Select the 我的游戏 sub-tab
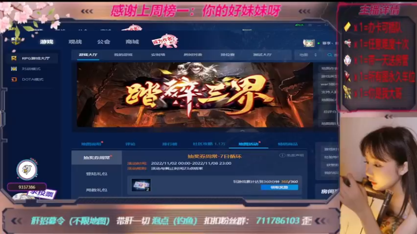 (123, 55)
